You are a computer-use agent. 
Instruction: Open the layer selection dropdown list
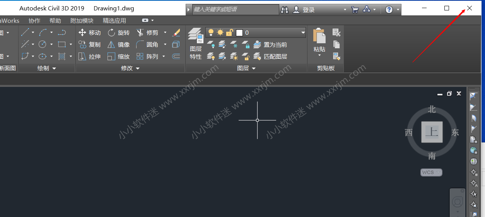click(x=302, y=33)
